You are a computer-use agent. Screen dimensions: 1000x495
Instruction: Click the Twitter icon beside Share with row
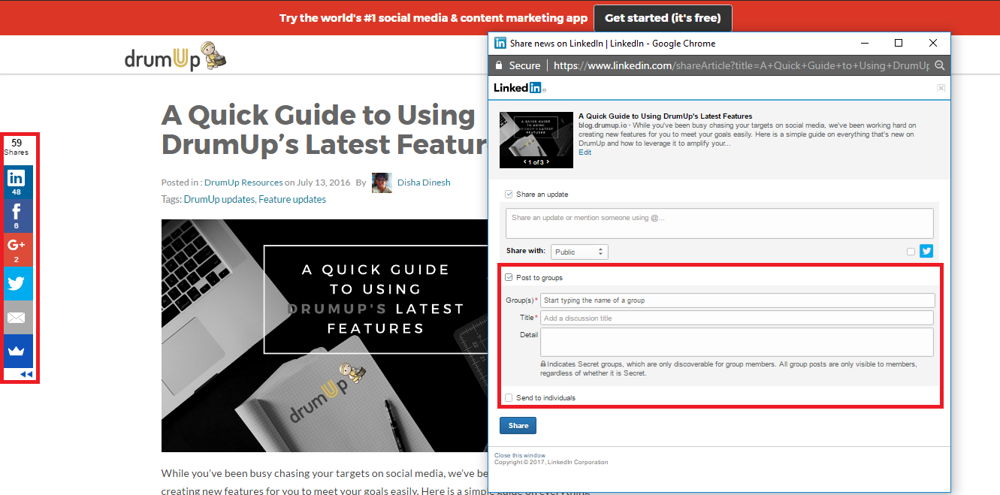tap(926, 252)
